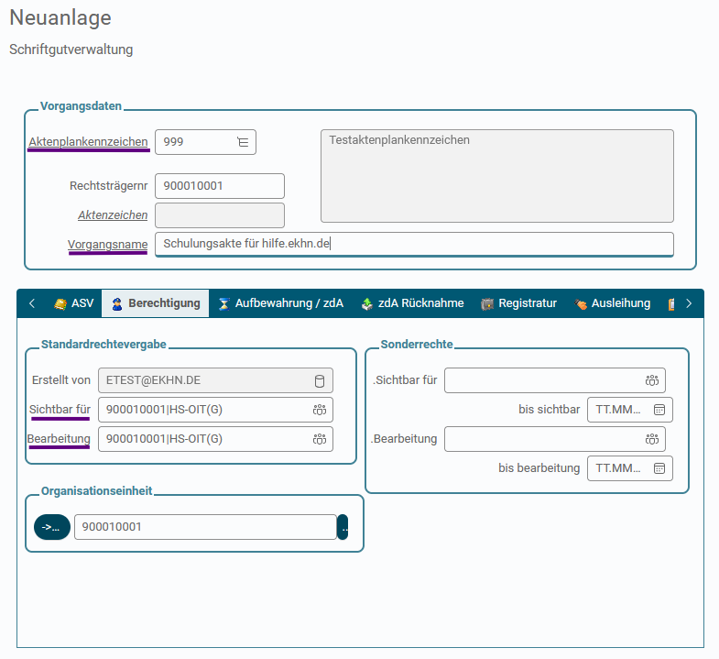The image size is (719, 659).
Task: Click the Sonderrechte .Sichtbar für input
Action: click(x=555, y=380)
